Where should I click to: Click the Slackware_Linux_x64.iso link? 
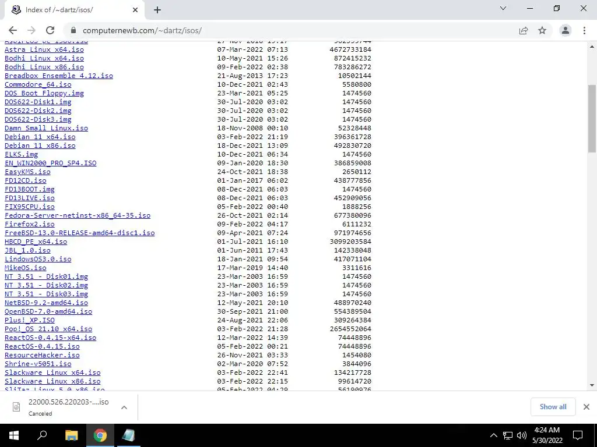(x=52, y=373)
